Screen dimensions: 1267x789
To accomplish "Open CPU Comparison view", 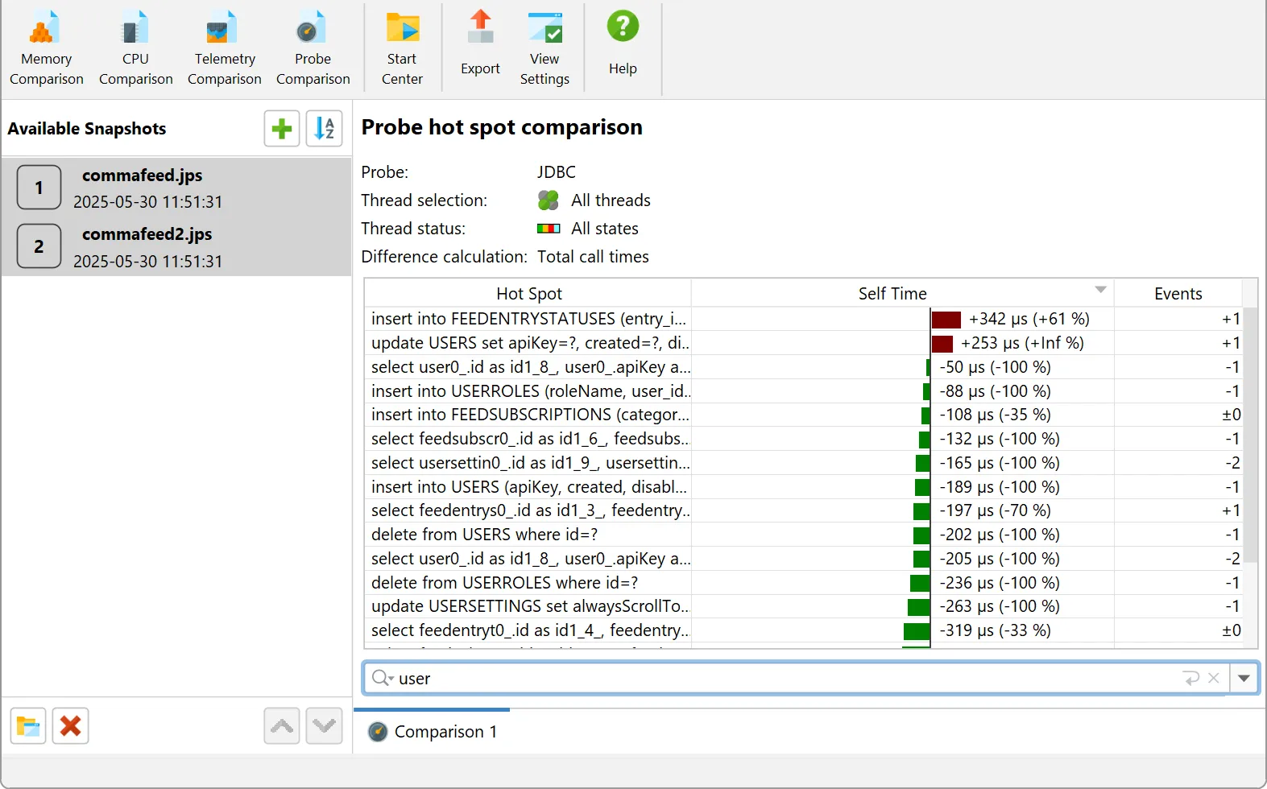I will [135, 48].
